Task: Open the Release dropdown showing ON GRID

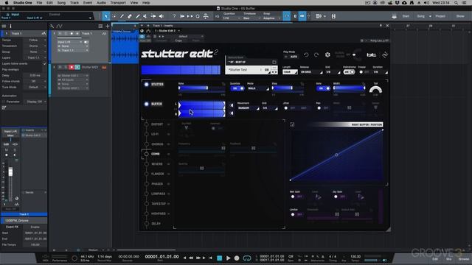Action: click(311, 72)
